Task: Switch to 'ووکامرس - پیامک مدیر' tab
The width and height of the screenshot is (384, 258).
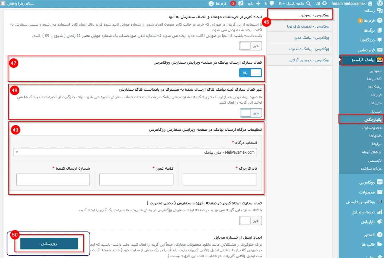Action: click(300, 38)
